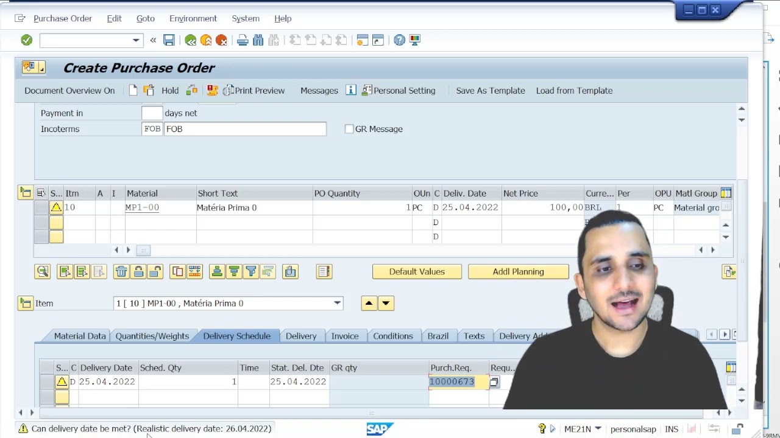Image resolution: width=780 pixels, height=438 pixels.
Task: Click the Lock item padlock icon
Action: [x=138, y=272]
